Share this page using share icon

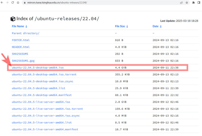coord(182,3)
